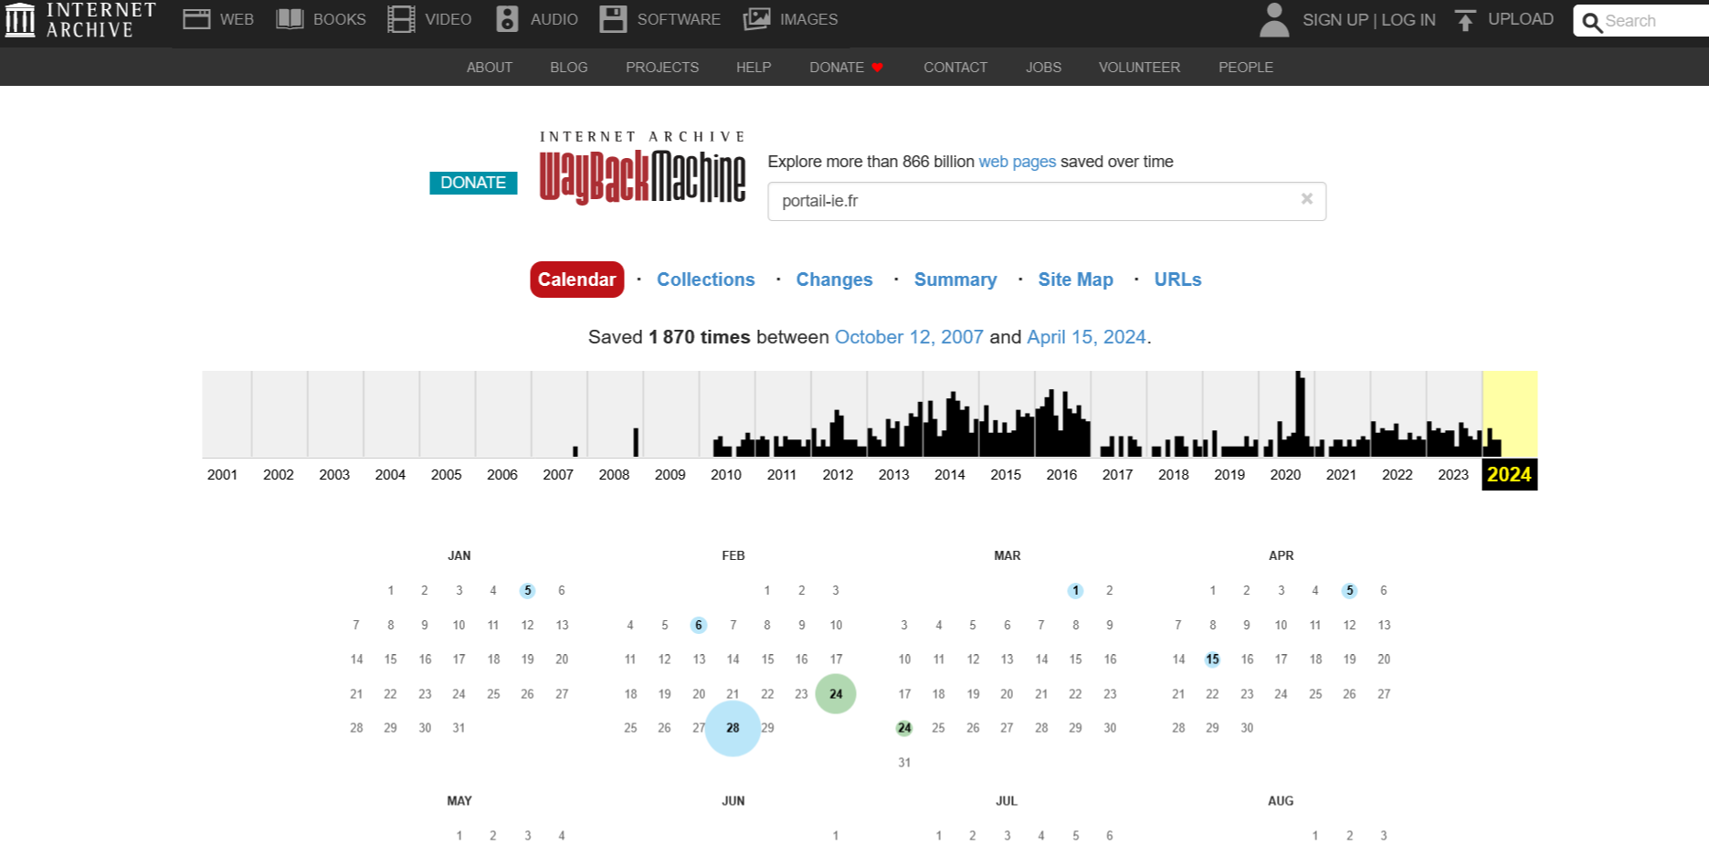Click the tall 2020 capture spike
1709x855 pixels.
pyautogui.click(x=1300, y=414)
